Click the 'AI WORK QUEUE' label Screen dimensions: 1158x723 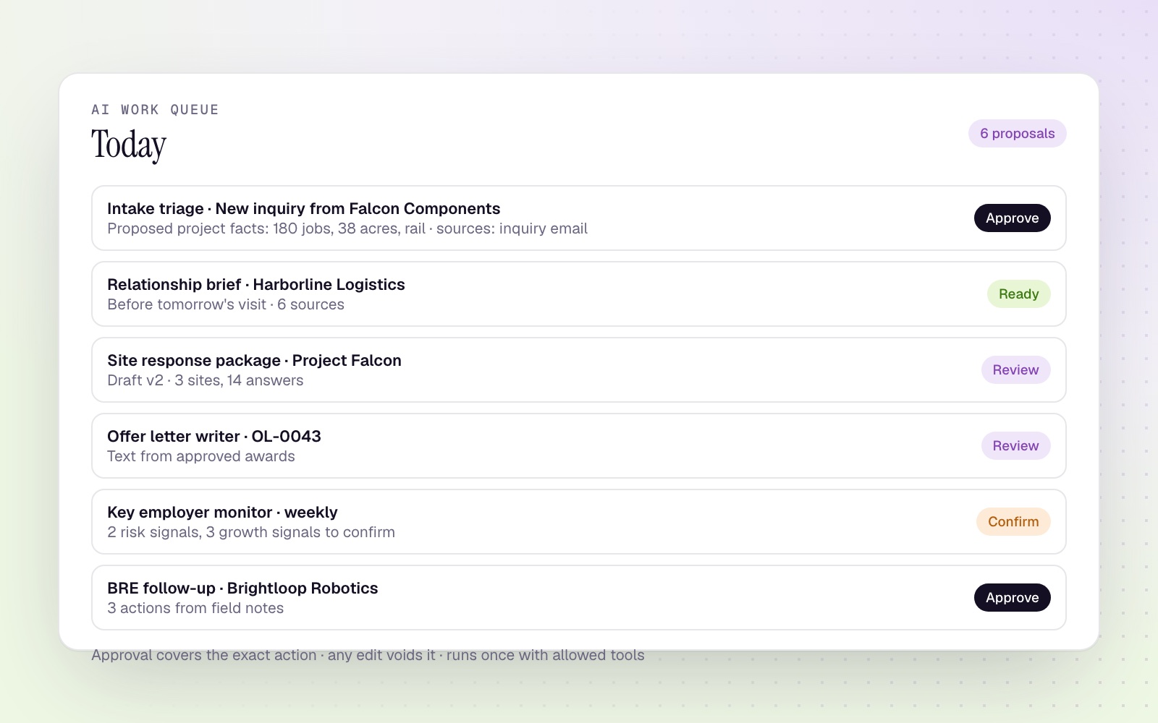point(155,110)
